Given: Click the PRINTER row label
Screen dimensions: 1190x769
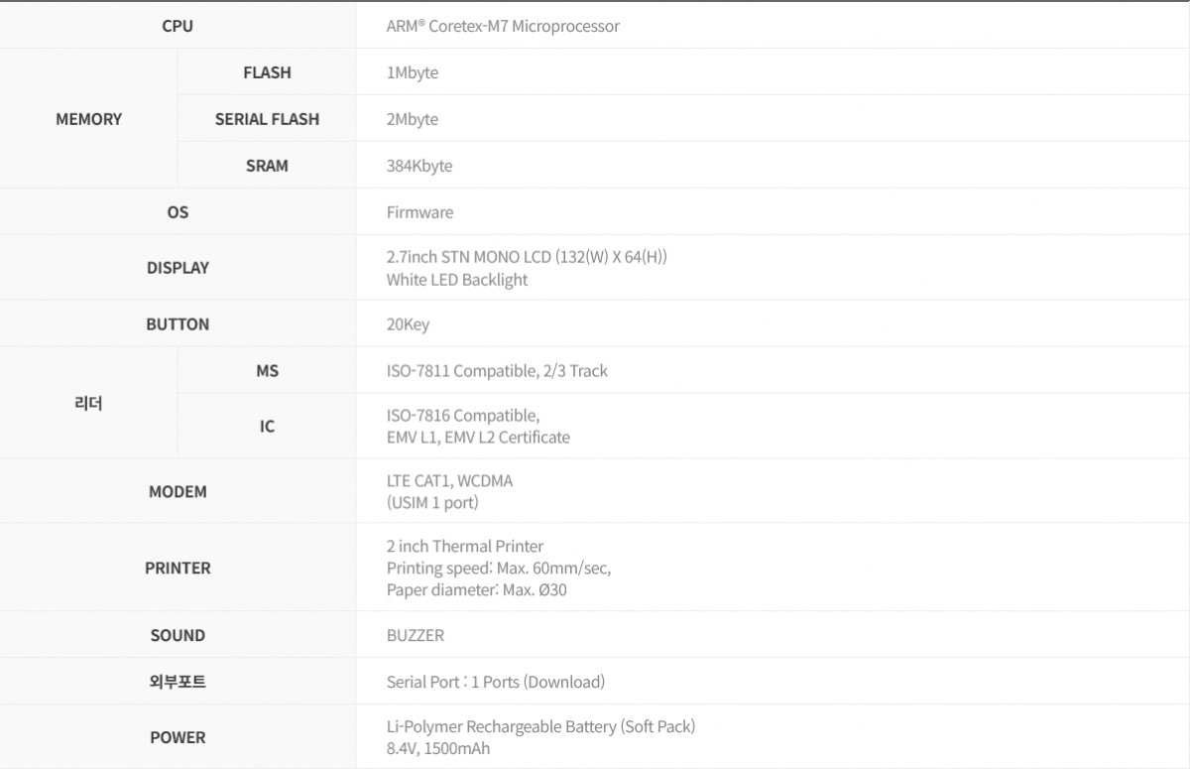Looking at the screenshot, I should tap(178, 569).
